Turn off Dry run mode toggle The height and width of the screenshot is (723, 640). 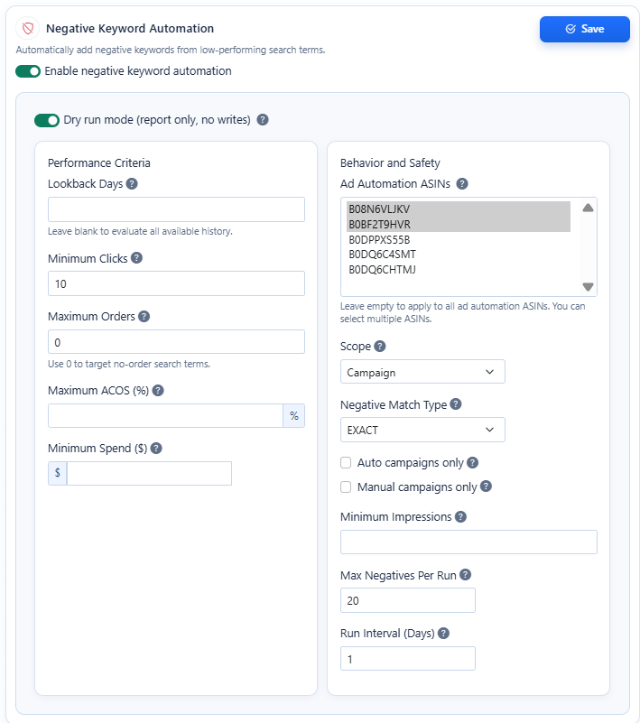click(47, 120)
